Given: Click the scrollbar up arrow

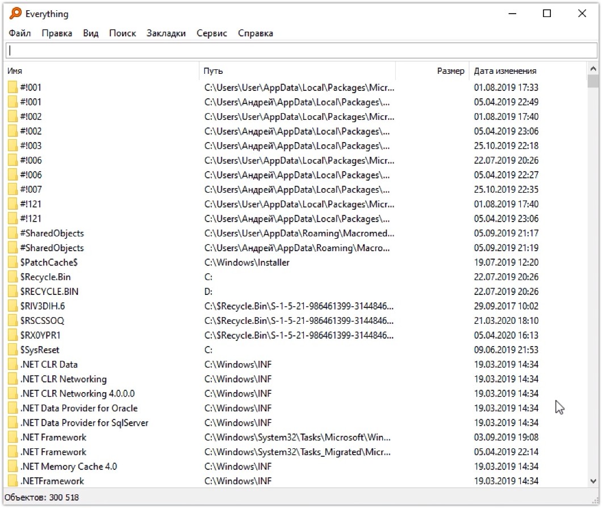Looking at the screenshot, I should (x=593, y=69).
